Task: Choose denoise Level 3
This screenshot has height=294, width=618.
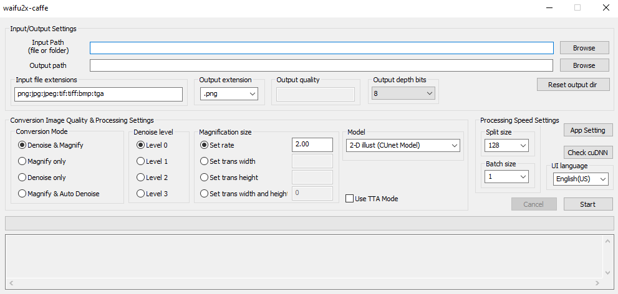Action: pyautogui.click(x=152, y=194)
